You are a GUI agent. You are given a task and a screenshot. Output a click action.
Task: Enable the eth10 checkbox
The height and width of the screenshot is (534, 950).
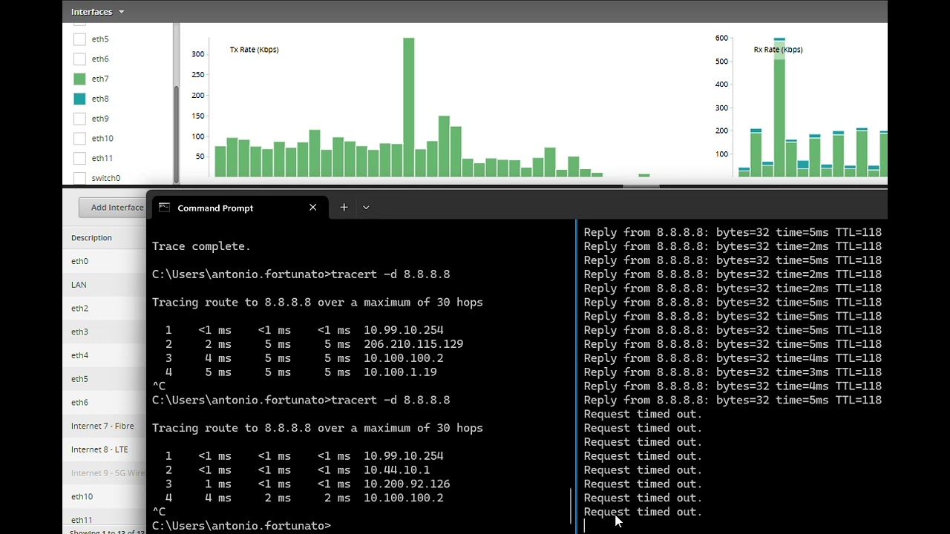pos(79,138)
